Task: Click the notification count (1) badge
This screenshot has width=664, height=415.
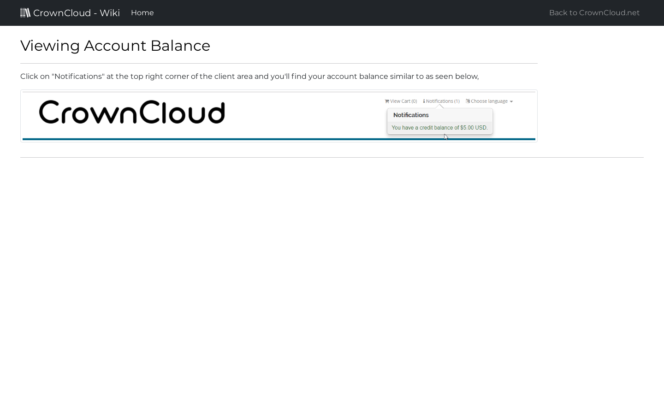Action: pos(457,101)
